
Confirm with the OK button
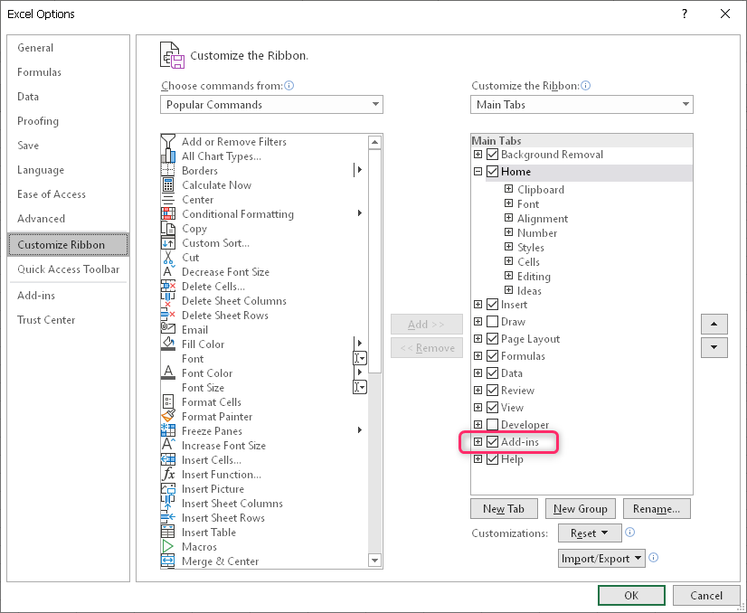631,596
